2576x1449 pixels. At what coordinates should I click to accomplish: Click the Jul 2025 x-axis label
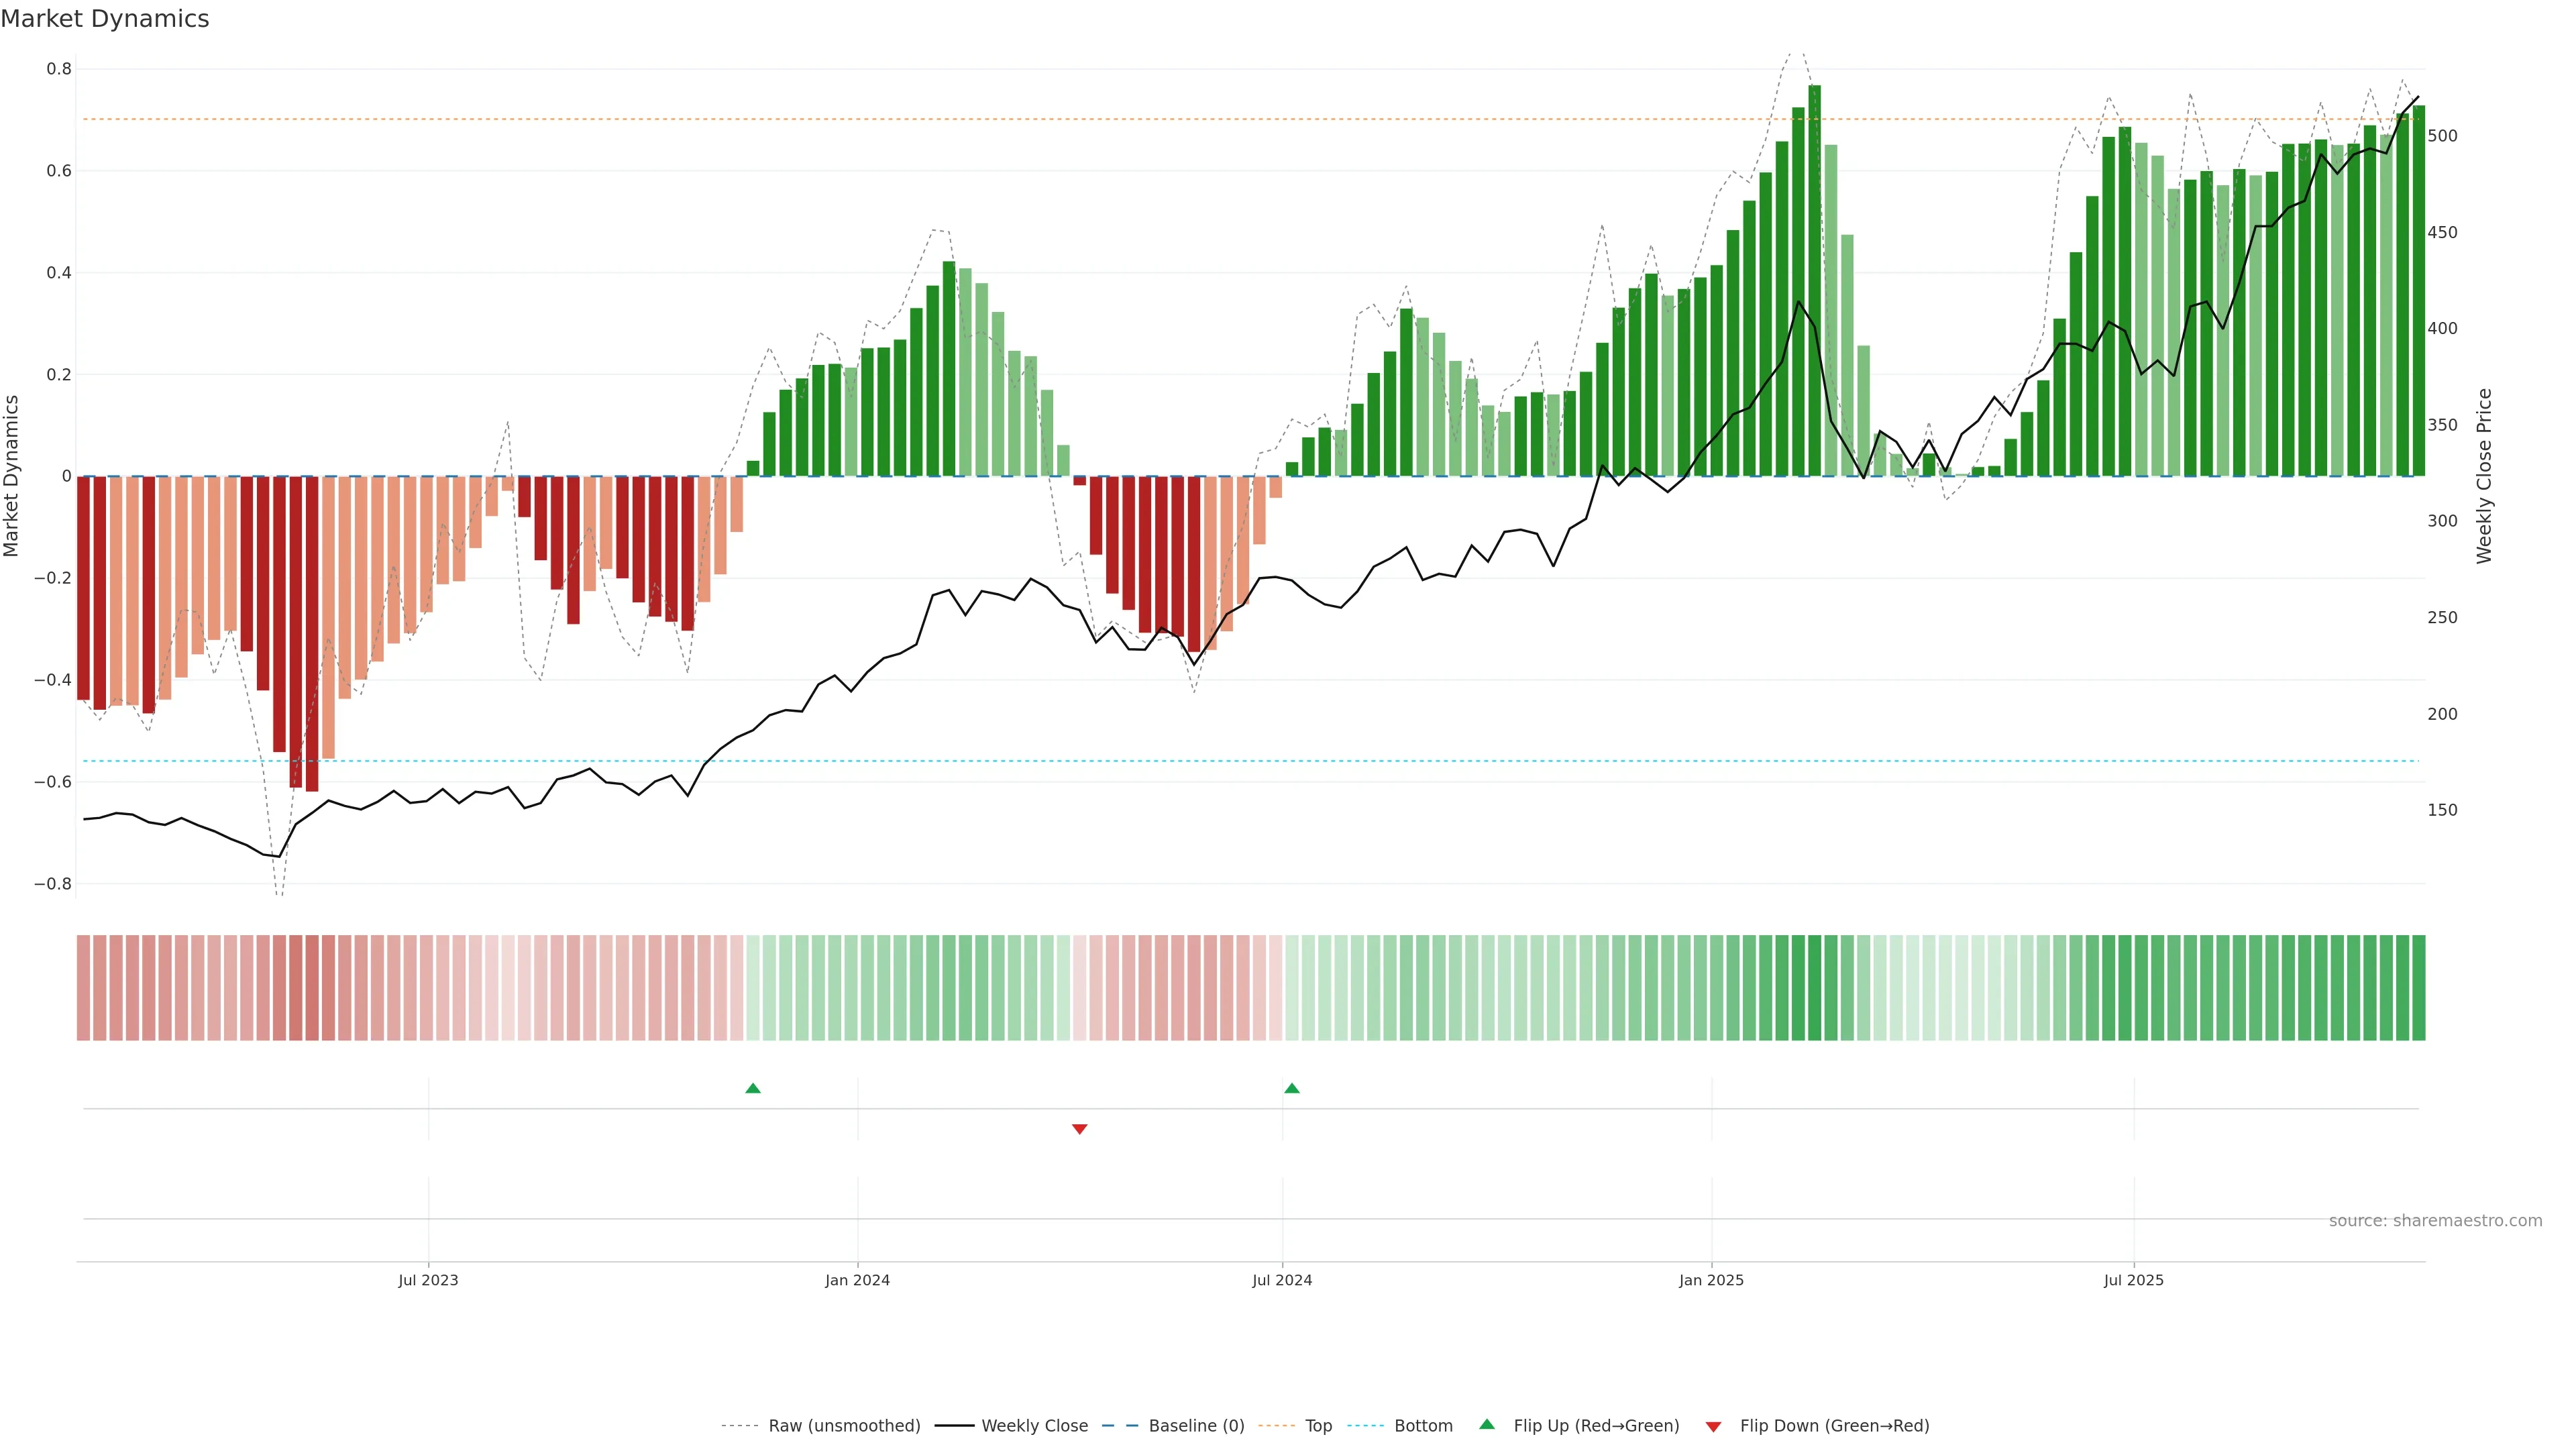[2133, 1280]
